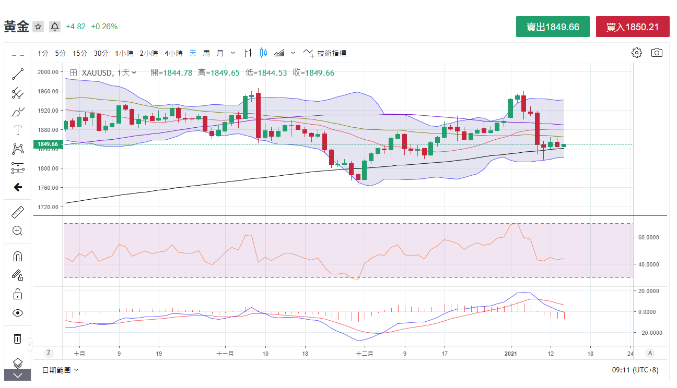Toggle lock on all drawing tools
Viewport: 677px width, 388px height.
coord(18,294)
